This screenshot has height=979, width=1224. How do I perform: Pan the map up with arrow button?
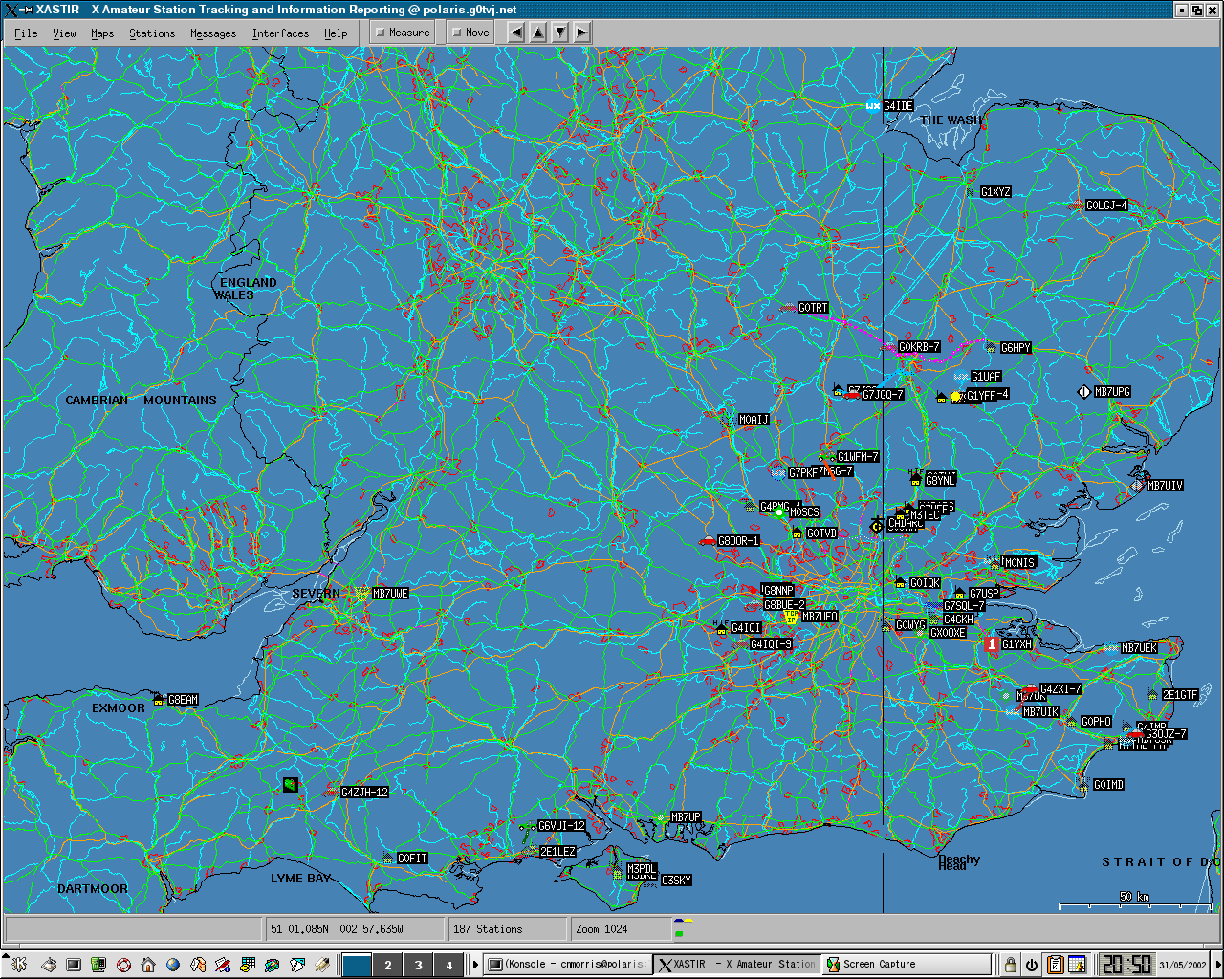(537, 33)
